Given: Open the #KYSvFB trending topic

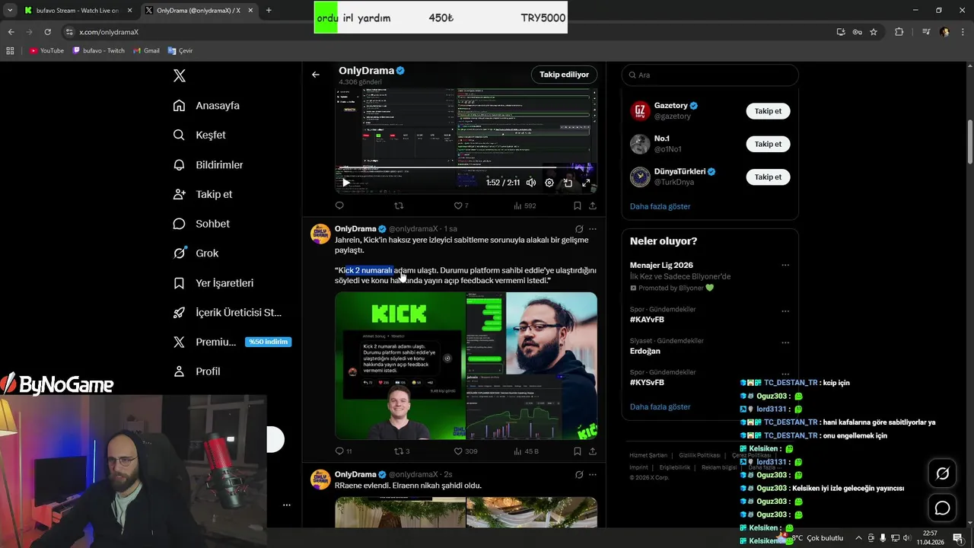Looking at the screenshot, I should [647, 383].
